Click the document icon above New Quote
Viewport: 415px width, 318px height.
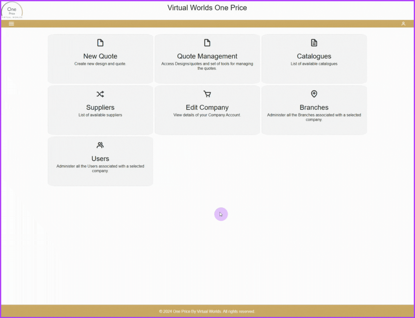[x=100, y=43]
